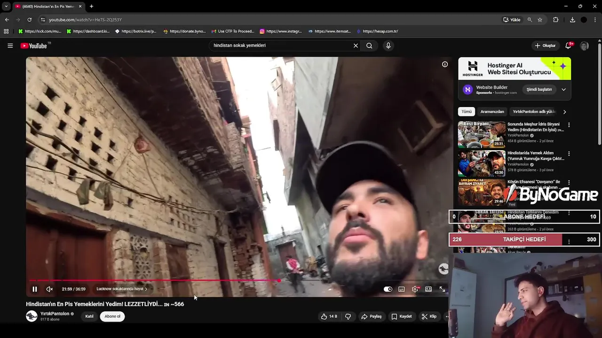Toggle the autoplay switch in player
The image size is (602, 338).
coord(388,289)
